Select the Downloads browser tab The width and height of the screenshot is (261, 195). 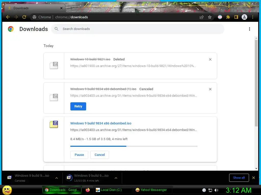35,8
